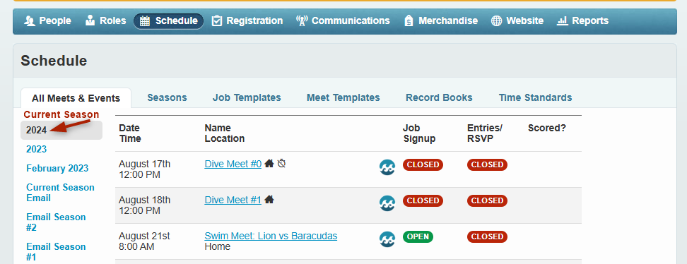Select the February 2023 season

57,168
